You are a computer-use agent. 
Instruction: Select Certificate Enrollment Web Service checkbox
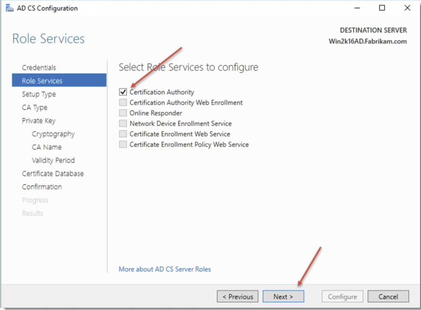tap(123, 134)
